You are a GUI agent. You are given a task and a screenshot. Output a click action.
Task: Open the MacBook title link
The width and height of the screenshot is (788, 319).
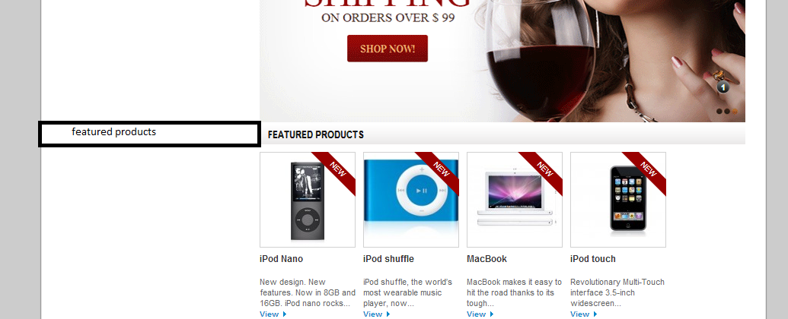pos(487,259)
